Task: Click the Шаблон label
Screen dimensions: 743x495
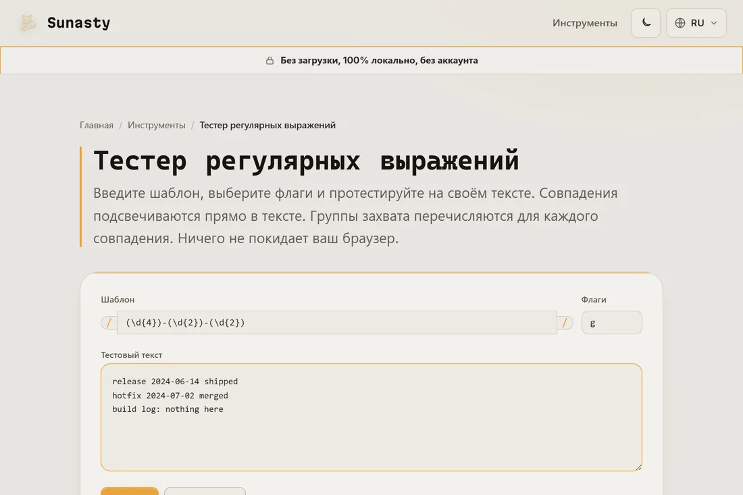Action: (118, 299)
